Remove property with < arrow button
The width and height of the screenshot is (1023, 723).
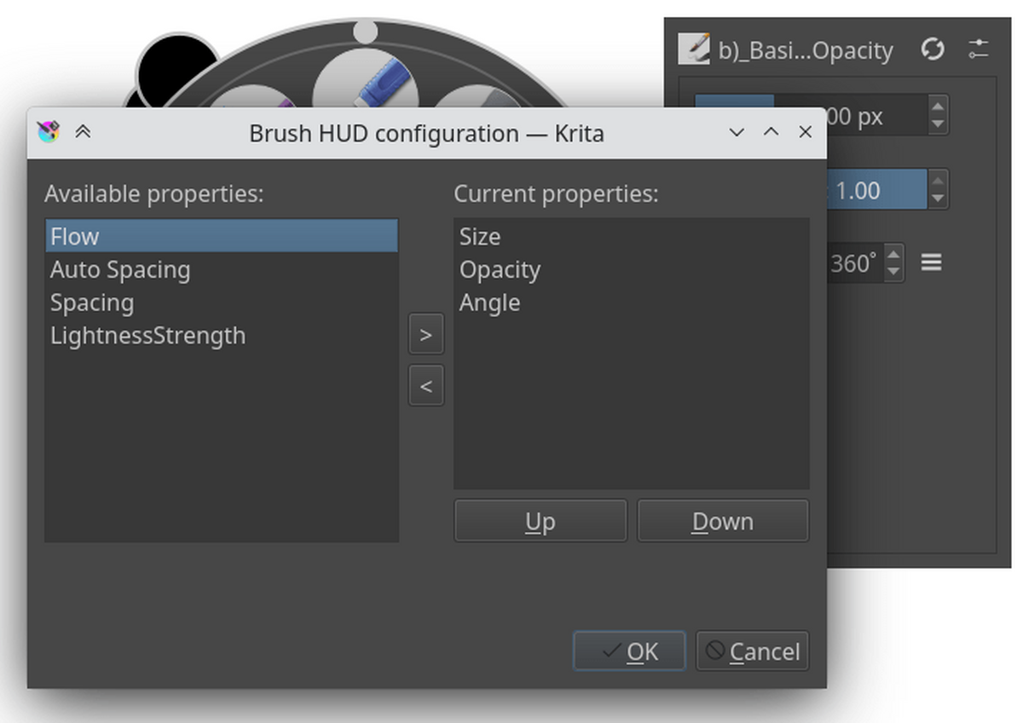pyautogui.click(x=426, y=386)
